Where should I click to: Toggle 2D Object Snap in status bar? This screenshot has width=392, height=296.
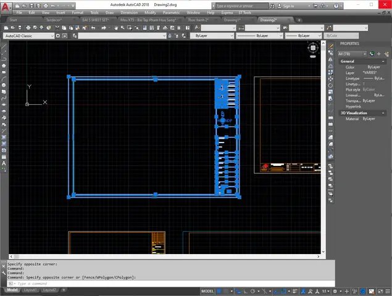pyautogui.click(x=283, y=291)
